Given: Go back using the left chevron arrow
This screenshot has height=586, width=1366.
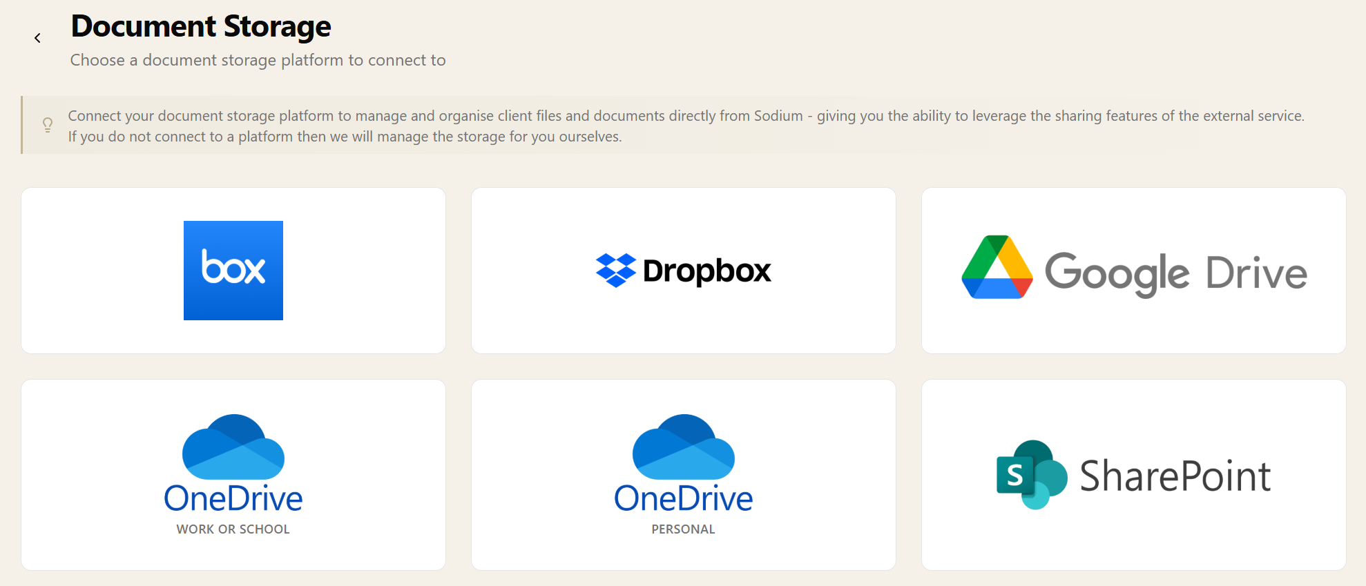Looking at the screenshot, I should [x=37, y=38].
